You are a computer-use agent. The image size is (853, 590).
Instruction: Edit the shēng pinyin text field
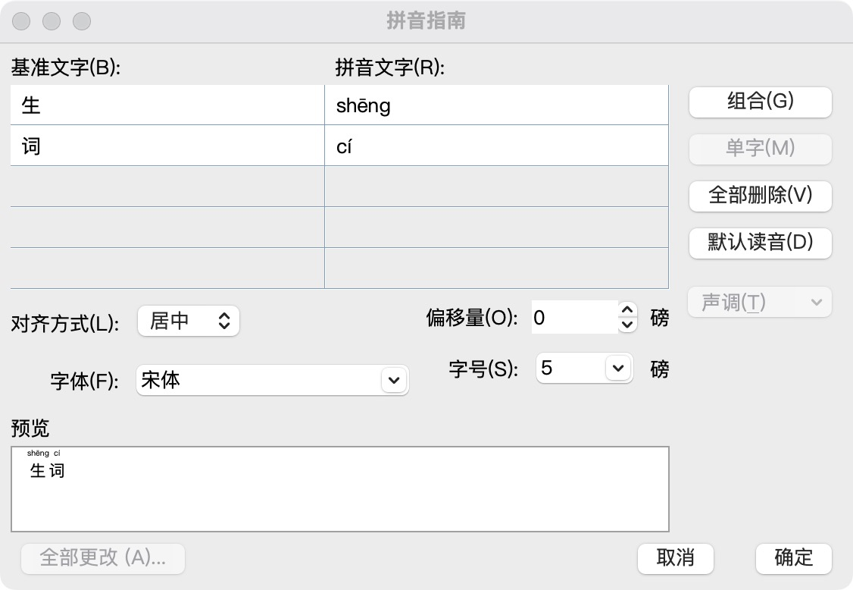(x=496, y=105)
